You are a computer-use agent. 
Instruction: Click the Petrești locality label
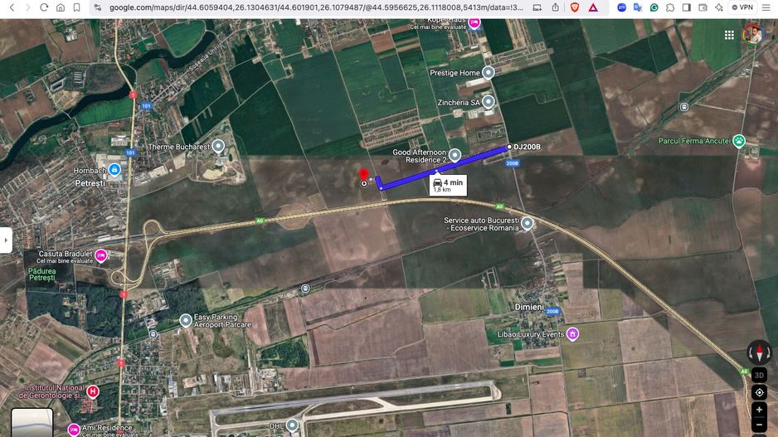pyautogui.click(x=90, y=183)
